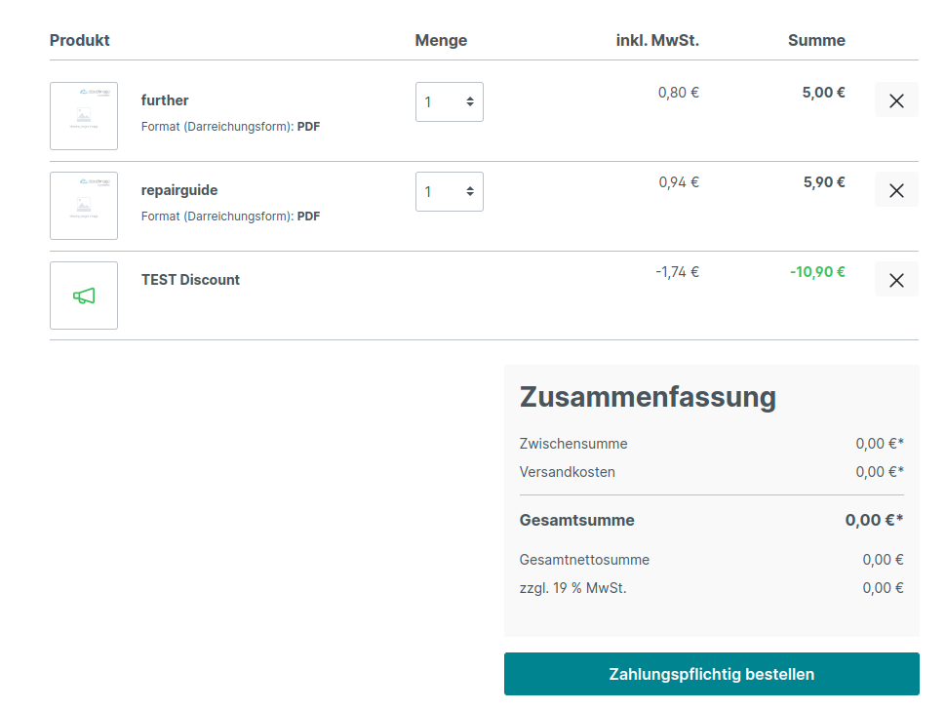Select the further product name
Image resolution: width=946 pixels, height=710 pixels.
point(165,99)
